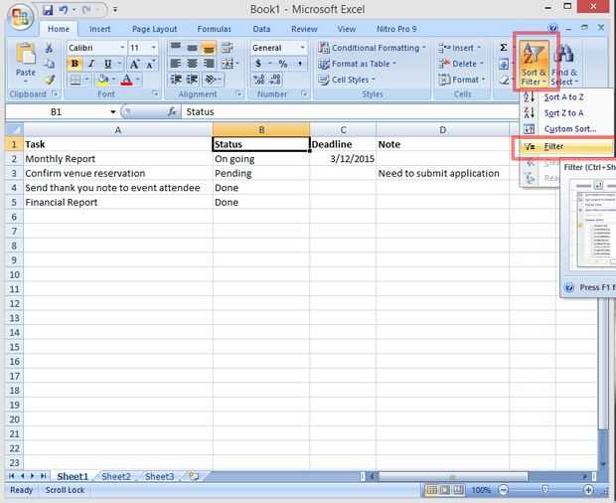This screenshot has width=616, height=503.
Task: Switch to the Page Layout tab
Action: 154,29
